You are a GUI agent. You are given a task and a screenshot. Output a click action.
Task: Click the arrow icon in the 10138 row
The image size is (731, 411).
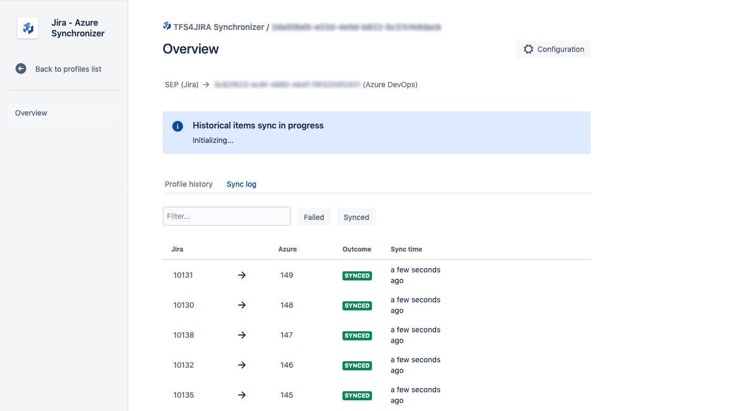(x=242, y=335)
